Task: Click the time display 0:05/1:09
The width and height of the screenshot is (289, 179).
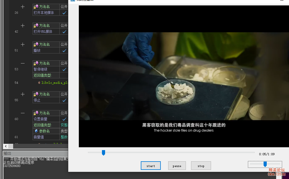Action: point(267,154)
